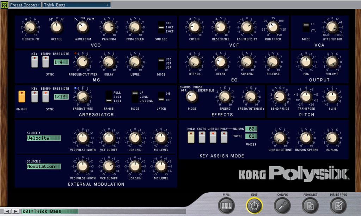Viewport: 361px width, 216px height.
Task: Click the ANALOG knob
Action: [332, 138]
